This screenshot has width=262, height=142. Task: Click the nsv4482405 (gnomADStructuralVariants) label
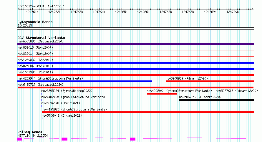point(74,97)
